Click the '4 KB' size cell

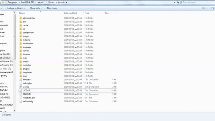tap(114, 80)
